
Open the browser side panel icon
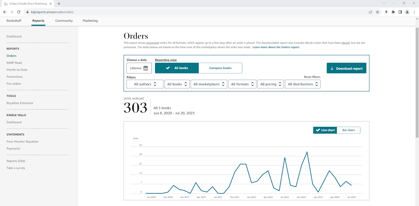point(400,12)
